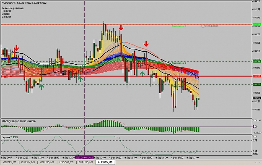
Task: Click the highlighted 2007.09.04 13:15 time label
Action: coord(84,157)
